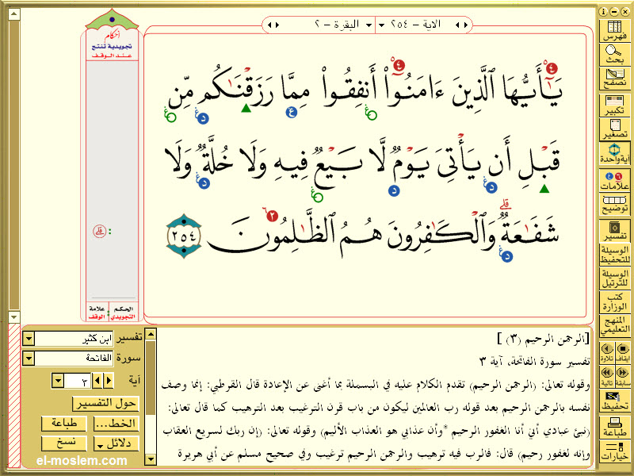Screen dimensions: 634x476
Task: Expand the آية number dropdown arrow
Action: (x=58, y=381)
